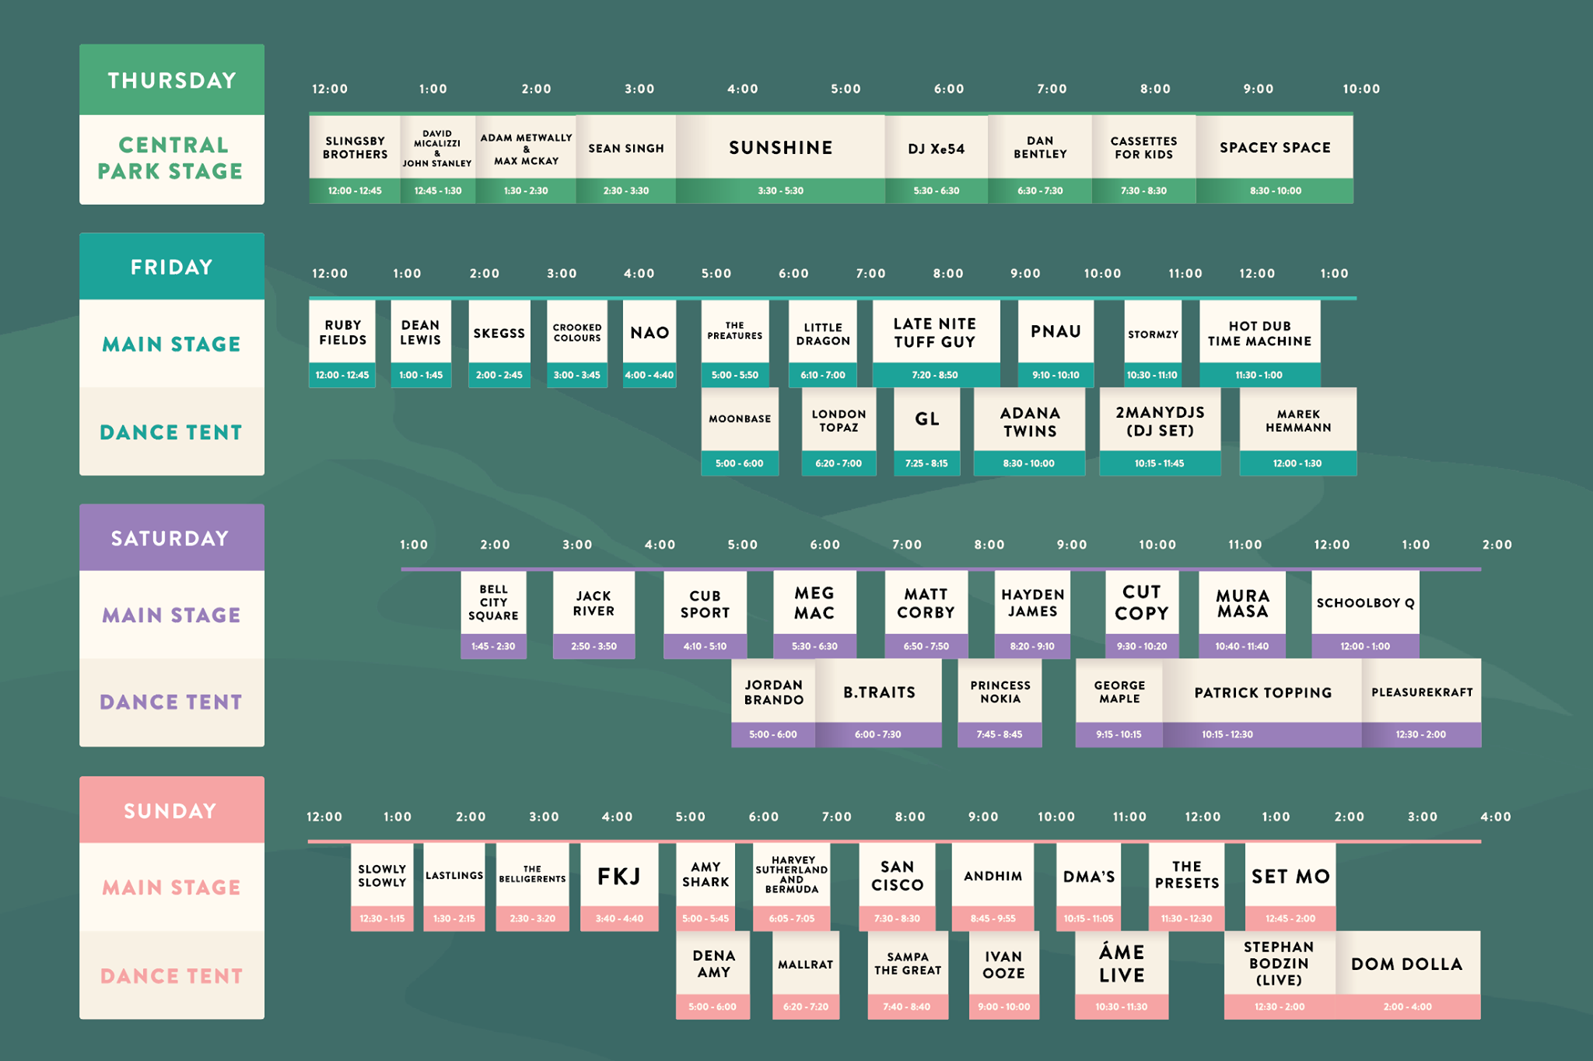
Task: Select the PNAU set block
Action: (x=1056, y=343)
